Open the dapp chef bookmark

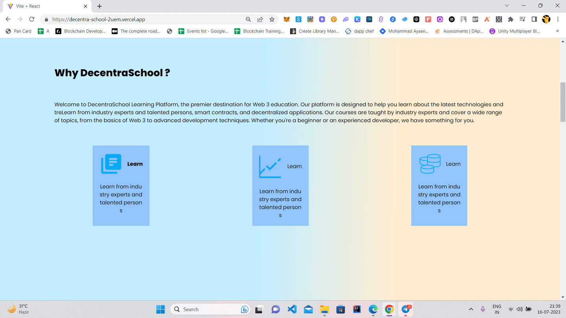click(x=360, y=31)
